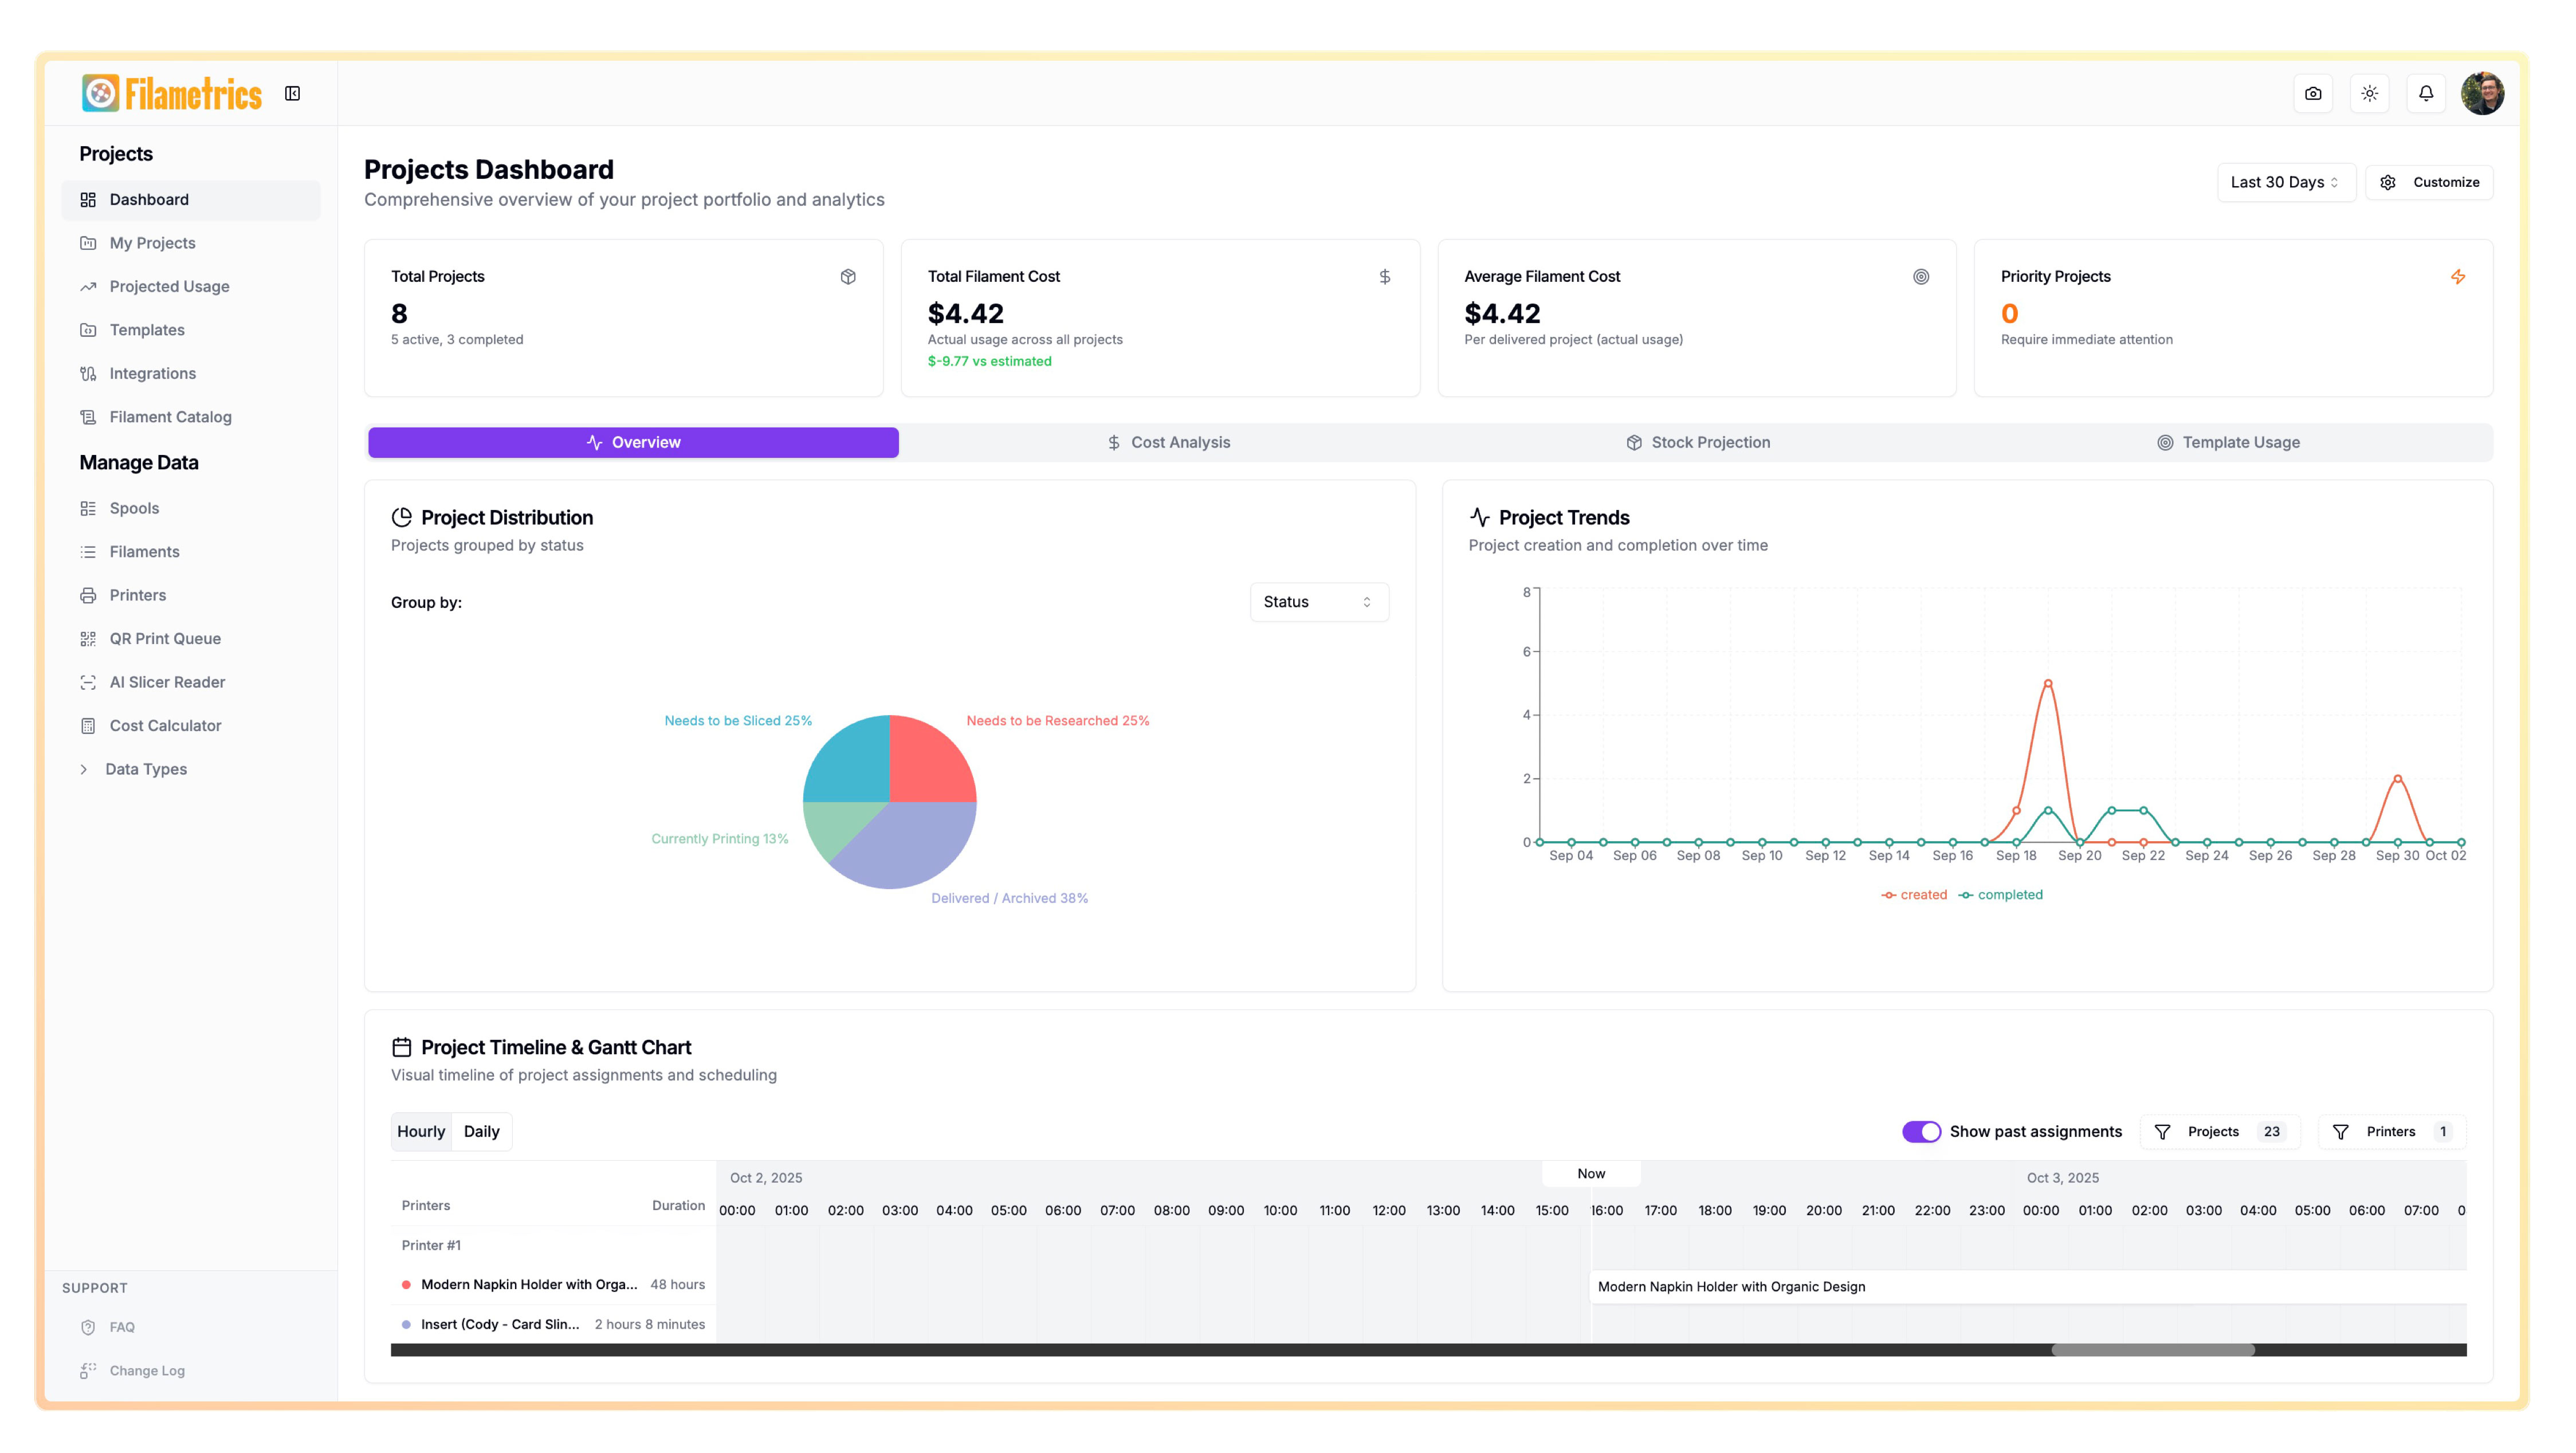Viewport: 2576px width, 1453px height.
Task: Select the AI Slicer Reader tool
Action: point(167,681)
